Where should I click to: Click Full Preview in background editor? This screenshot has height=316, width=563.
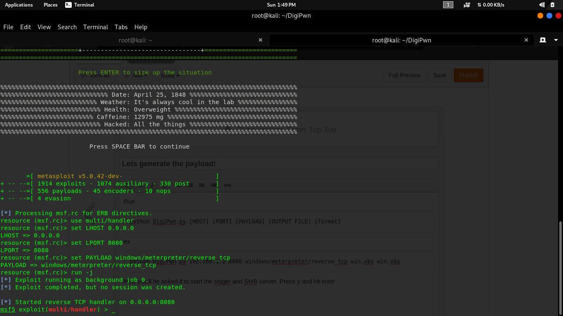pos(404,75)
